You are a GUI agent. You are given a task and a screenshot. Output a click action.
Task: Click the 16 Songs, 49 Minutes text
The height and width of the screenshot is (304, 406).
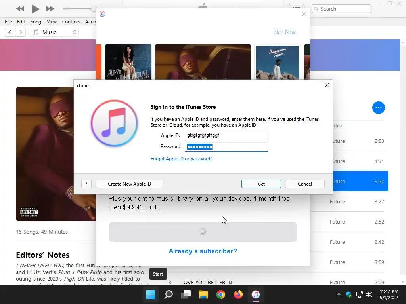[x=42, y=232]
